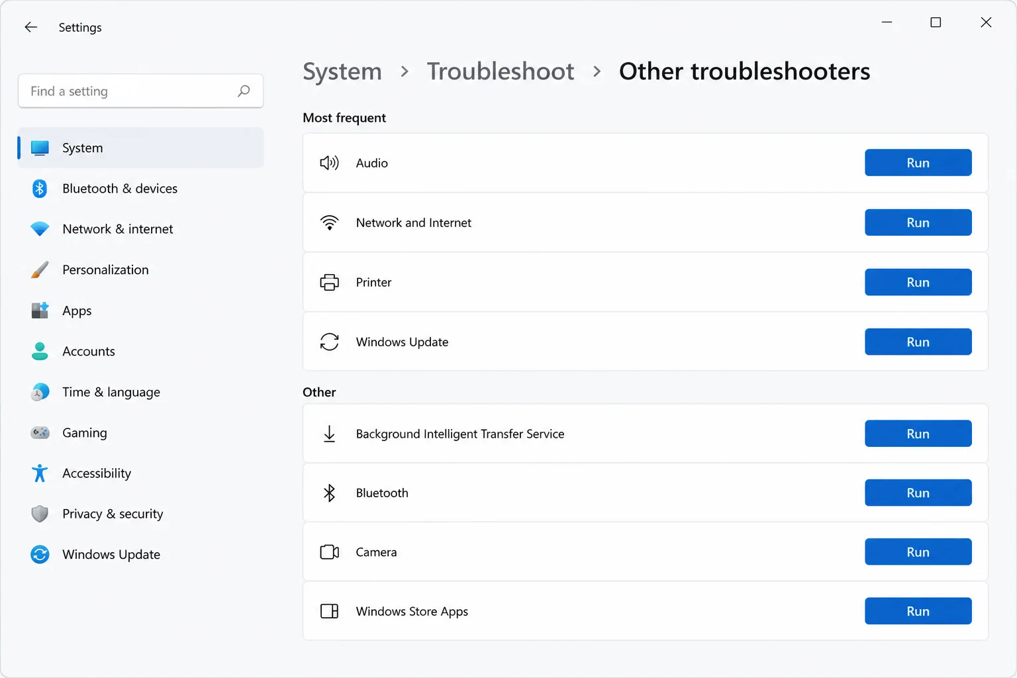Viewport: 1017px width, 678px height.
Task: Minimize the Settings window
Action: (x=887, y=23)
